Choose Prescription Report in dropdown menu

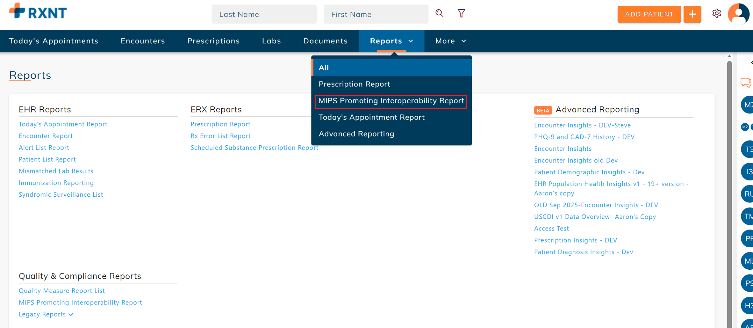[391, 84]
